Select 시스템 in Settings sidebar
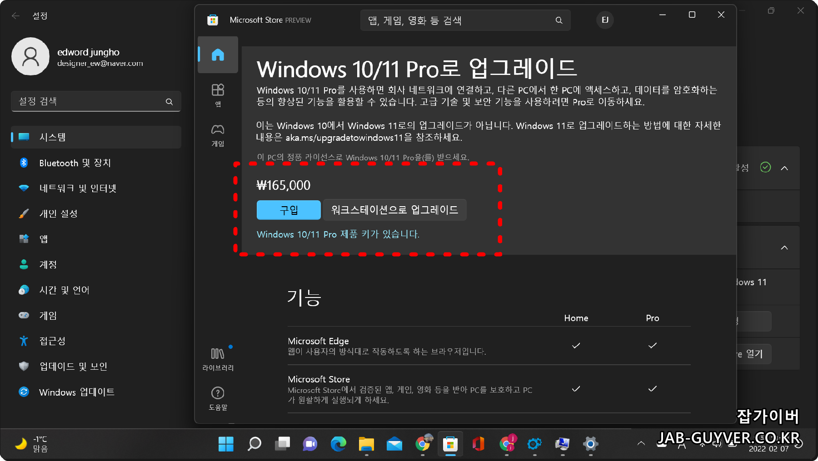Image resolution: width=818 pixels, height=461 pixels. coord(96,137)
